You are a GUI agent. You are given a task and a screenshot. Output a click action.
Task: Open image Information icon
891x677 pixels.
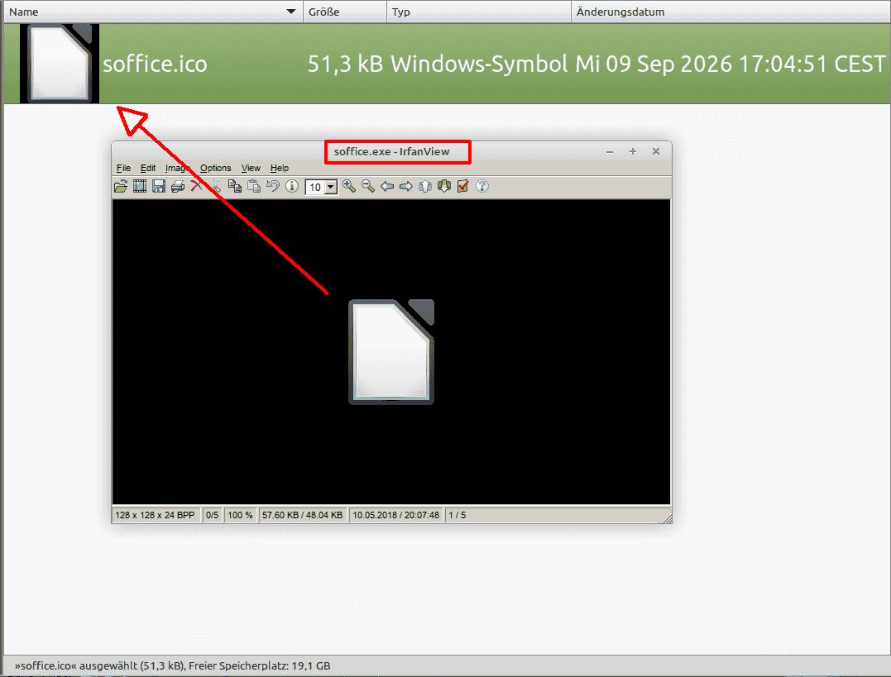click(x=292, y=186)
